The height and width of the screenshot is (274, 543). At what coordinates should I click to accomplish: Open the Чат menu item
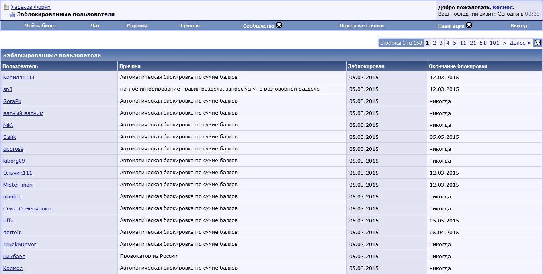click(x=95, y=26)
